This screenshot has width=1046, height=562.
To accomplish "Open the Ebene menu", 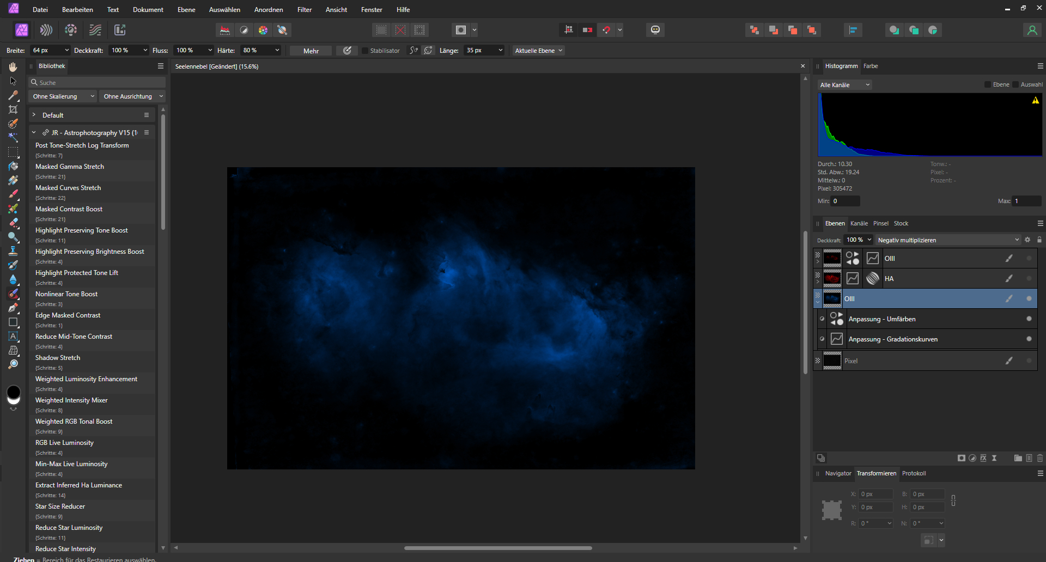I will pyautogui.click(x=186, y=9).
